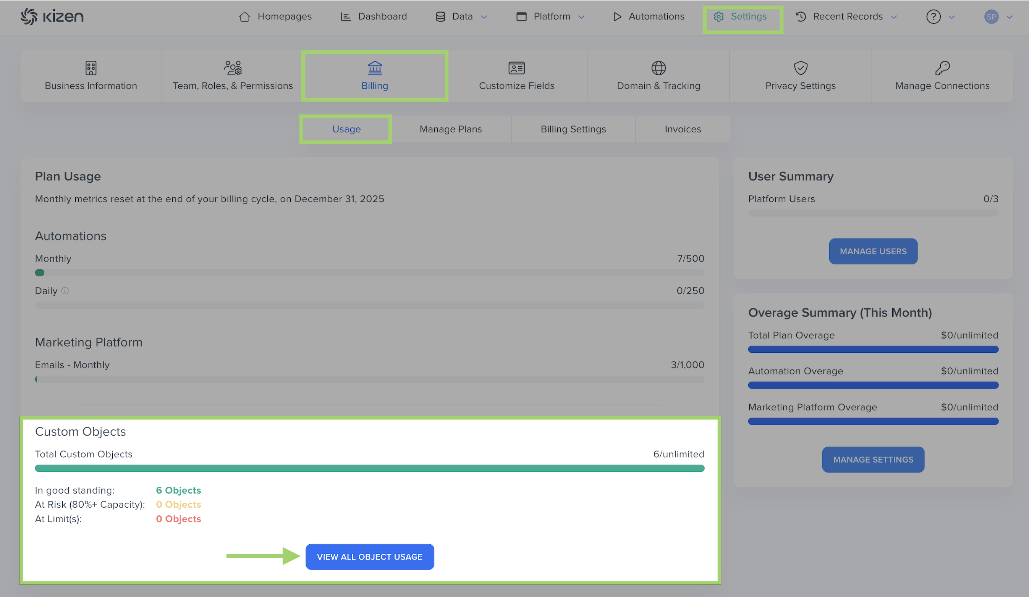This screenshot has width=1029, height=597.
Task: Switch to the Invoices tab
Action: pyautogui.click(x=682, y=129)
